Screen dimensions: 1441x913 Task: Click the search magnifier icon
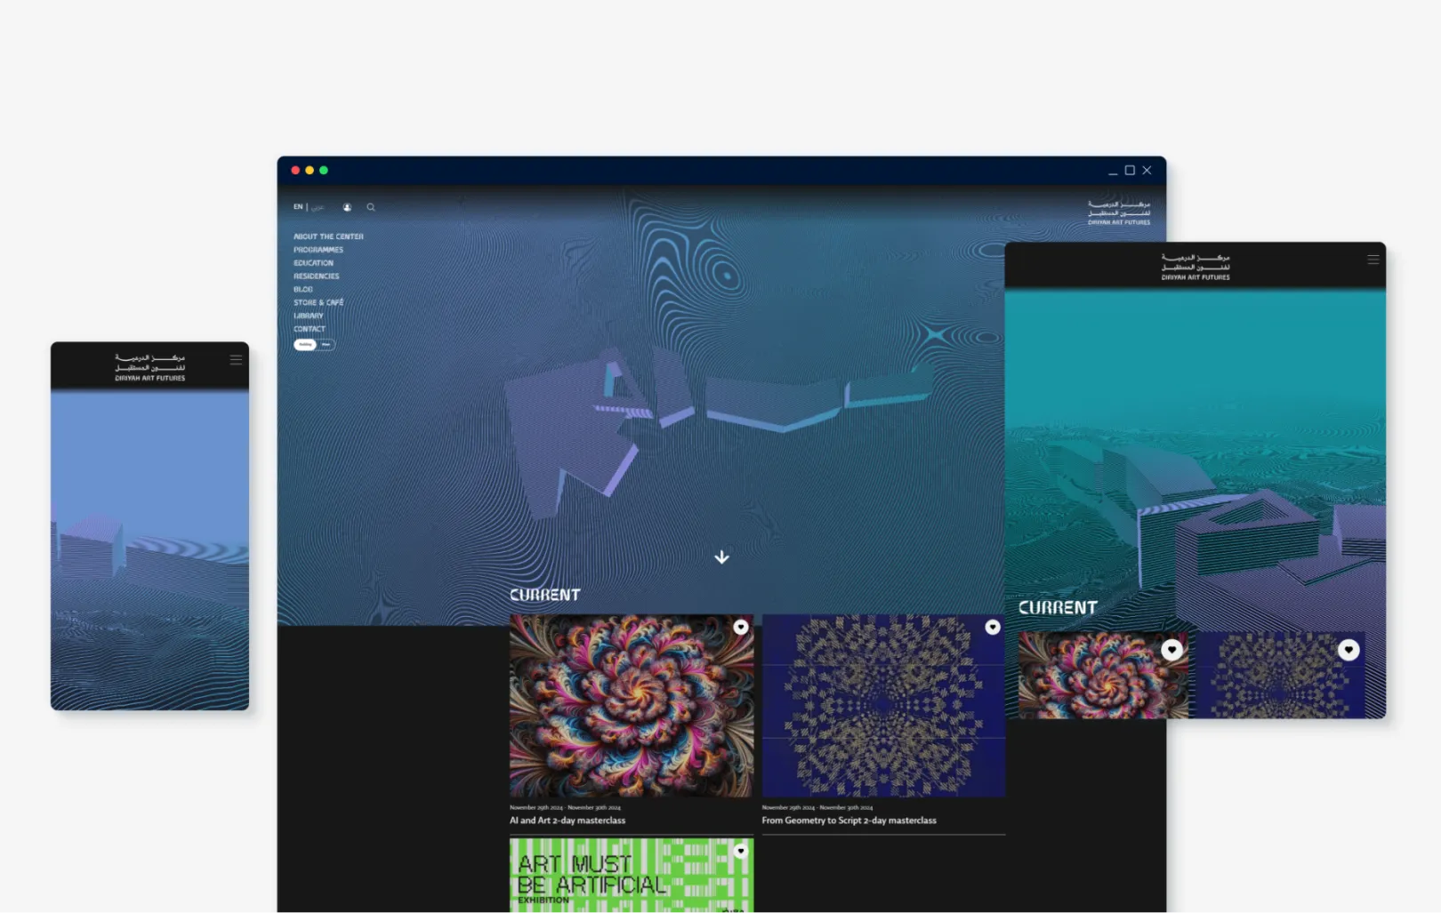tap(371, 207)
